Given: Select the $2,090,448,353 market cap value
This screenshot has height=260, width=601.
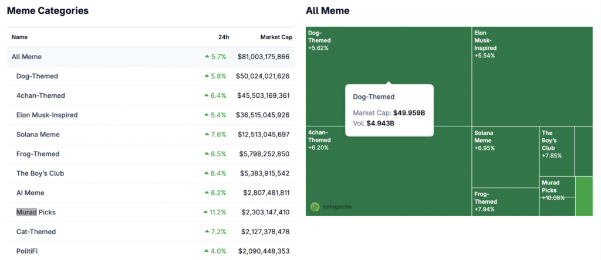Looking at the screenshot, I should pos(264,251).
